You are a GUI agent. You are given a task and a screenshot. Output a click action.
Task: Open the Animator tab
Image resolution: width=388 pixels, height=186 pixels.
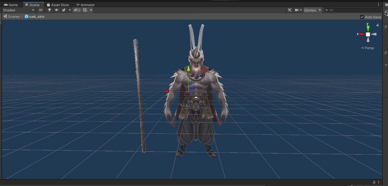86,5
